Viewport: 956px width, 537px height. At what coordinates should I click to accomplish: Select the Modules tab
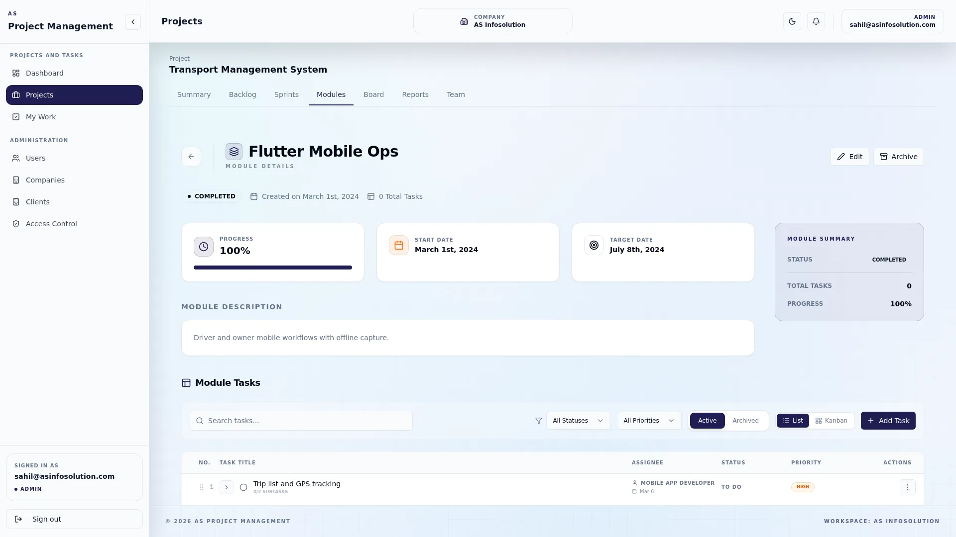tap(331, 94)
